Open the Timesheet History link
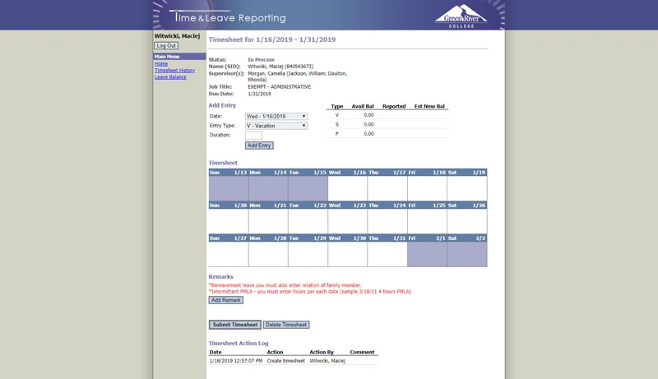This screenshot has width=658, height=379. click(x=174, y=71)
